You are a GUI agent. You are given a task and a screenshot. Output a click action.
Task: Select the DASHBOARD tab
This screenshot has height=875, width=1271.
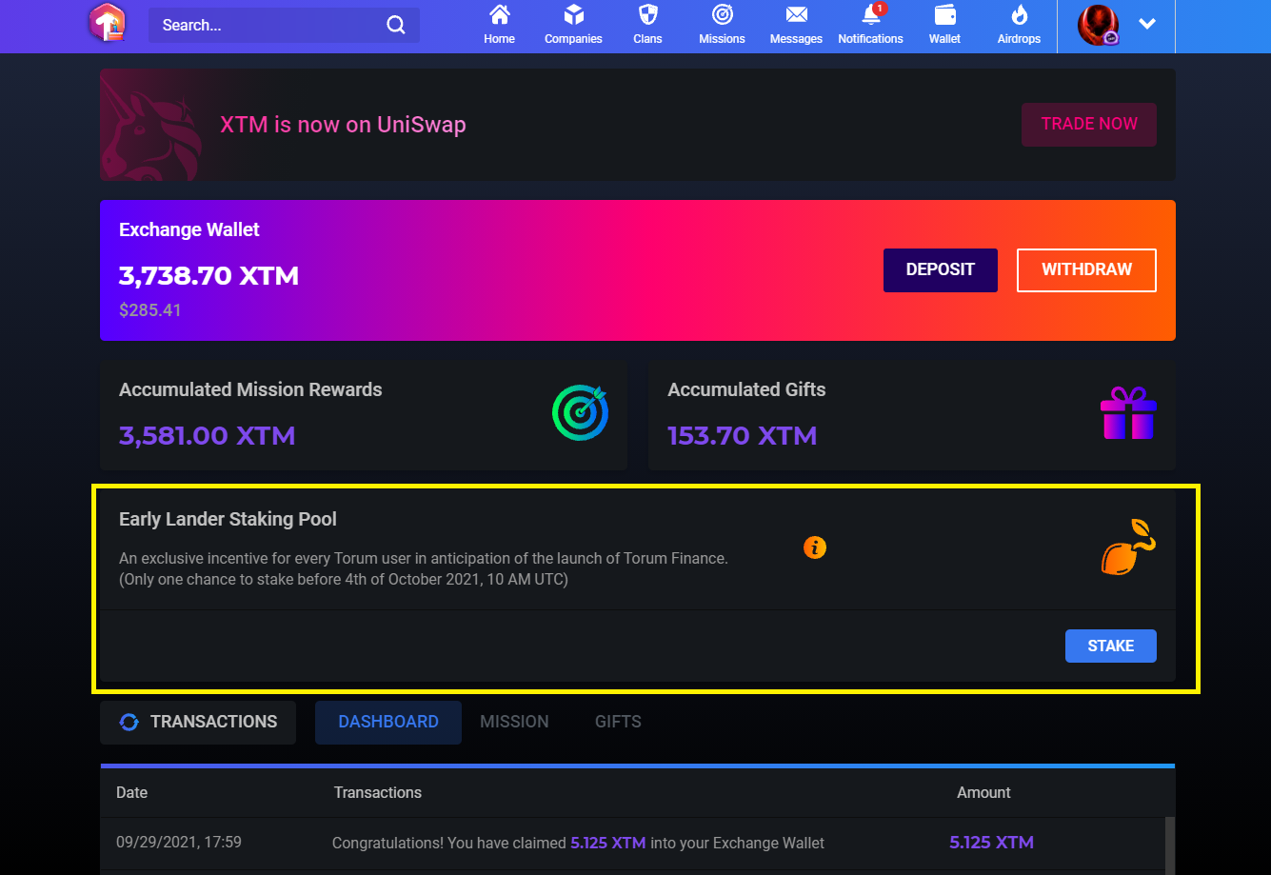point(388,723)
